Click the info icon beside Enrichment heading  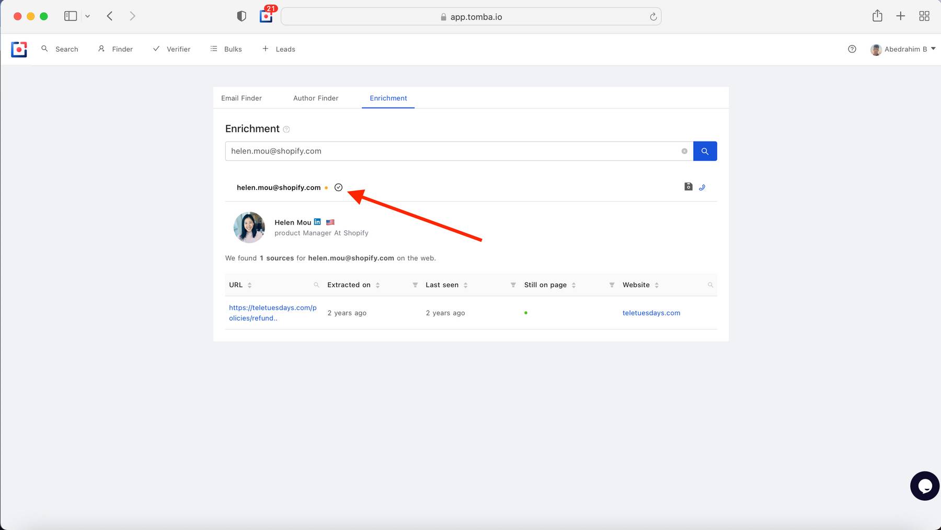coord(286,129)
